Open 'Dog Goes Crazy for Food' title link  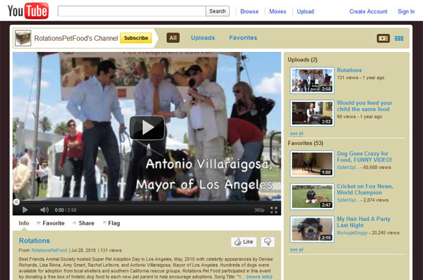coord(364,157)
